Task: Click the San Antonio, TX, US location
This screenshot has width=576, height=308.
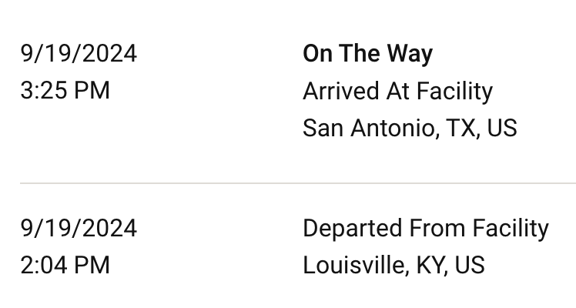Action: [410, 128]
